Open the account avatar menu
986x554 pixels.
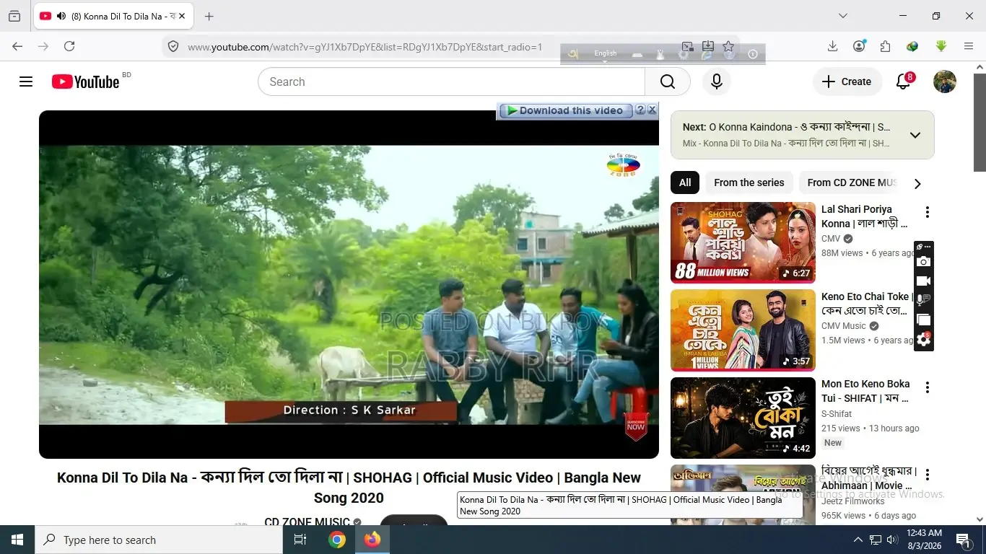coord(945,82)
